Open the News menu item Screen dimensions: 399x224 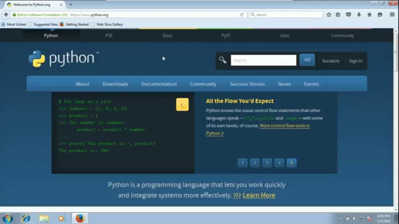pos(284,84)
